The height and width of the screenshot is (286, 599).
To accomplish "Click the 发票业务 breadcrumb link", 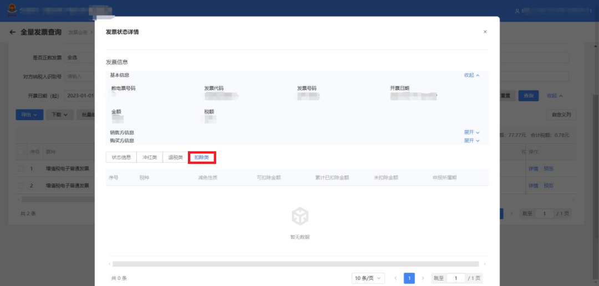I will pos(77,33).
